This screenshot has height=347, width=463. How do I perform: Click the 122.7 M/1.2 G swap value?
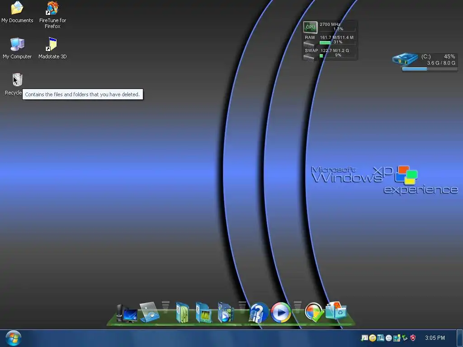[x=335, y=51]
